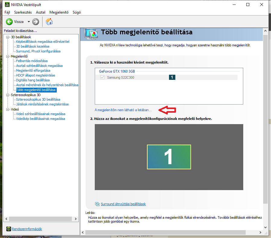Click the grey forward arrow icon

[36, 22]
